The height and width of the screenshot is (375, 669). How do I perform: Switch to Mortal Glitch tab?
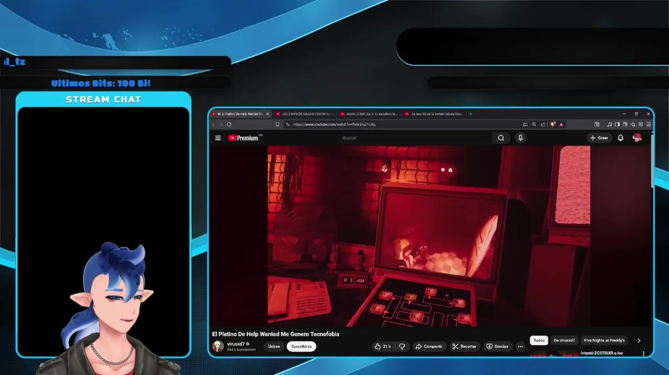[x=369, y=114]
